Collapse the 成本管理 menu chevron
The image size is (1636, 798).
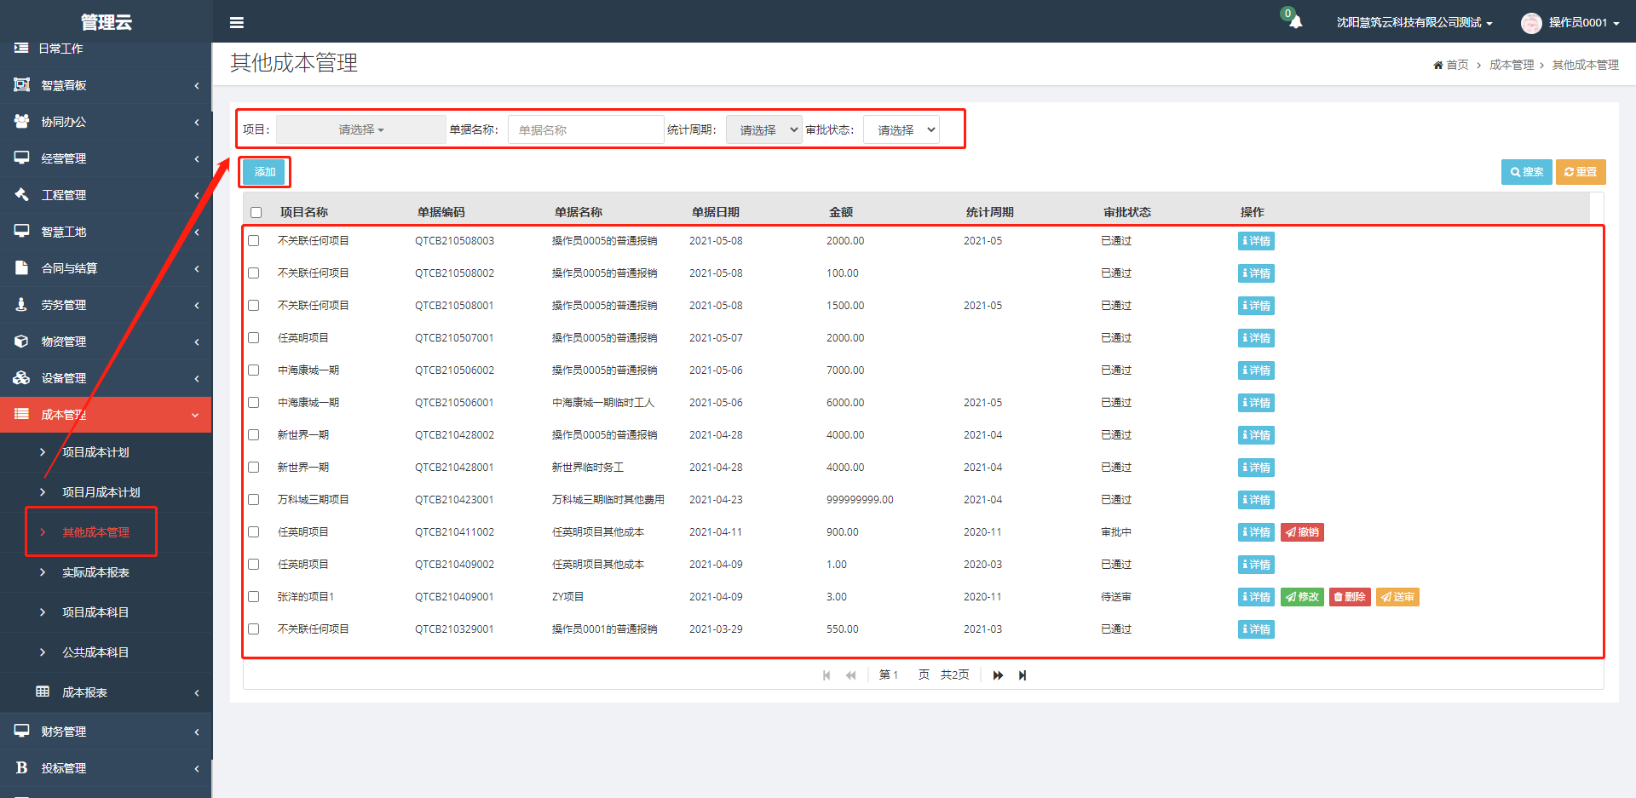pos(195,415)
